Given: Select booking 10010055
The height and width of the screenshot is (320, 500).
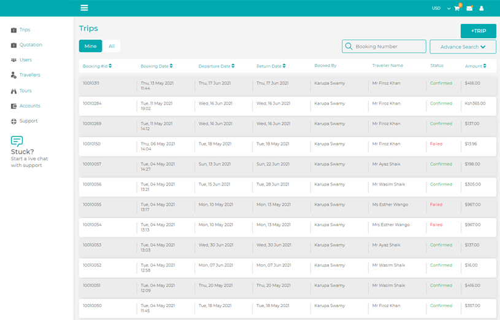Looking at the screenshot, I should click(x=92, y=205).
